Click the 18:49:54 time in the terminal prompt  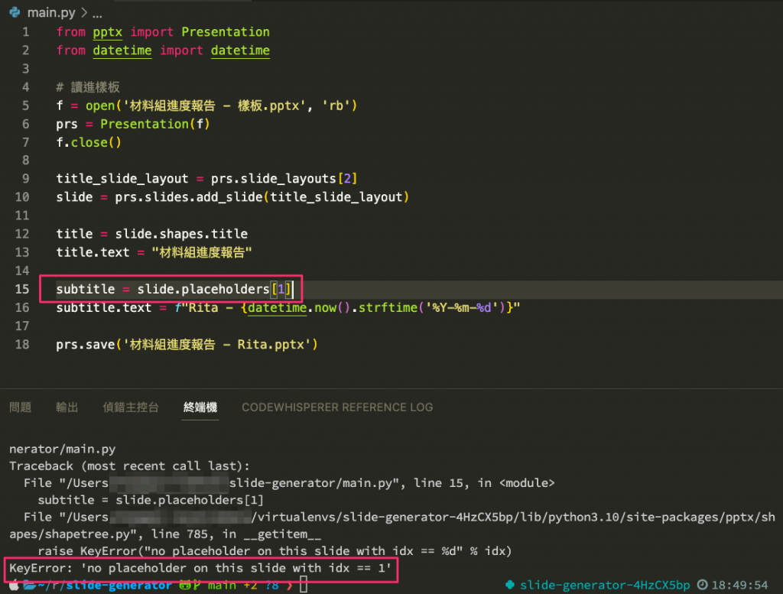tap(739, 585)
